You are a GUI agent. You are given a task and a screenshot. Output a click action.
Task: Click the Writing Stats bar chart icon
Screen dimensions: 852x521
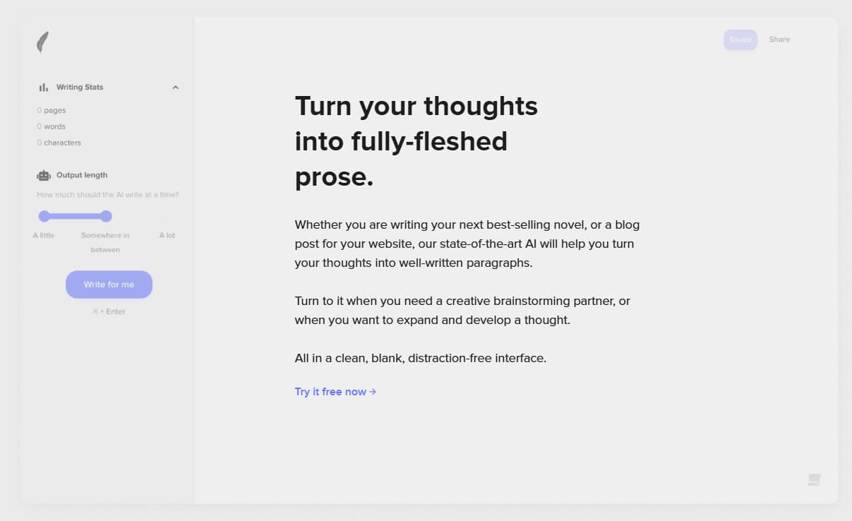pos(44,88)
